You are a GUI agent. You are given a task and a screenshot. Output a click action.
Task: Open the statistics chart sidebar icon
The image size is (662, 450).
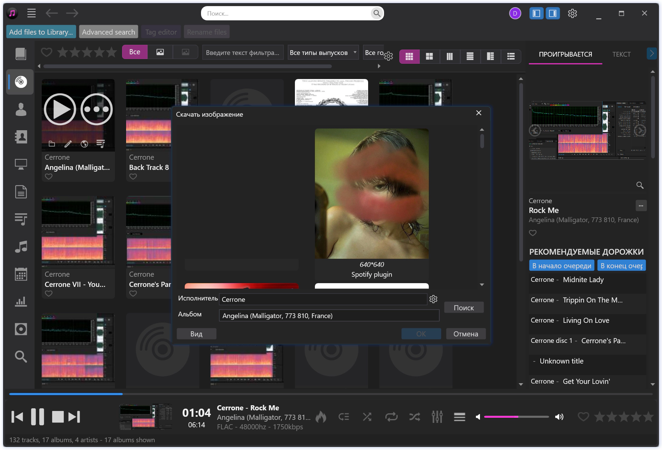(x=21, y=301)
